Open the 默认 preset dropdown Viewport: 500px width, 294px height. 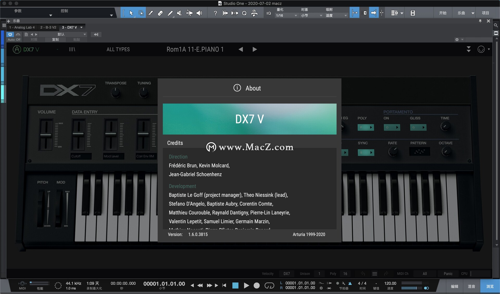click(63, 34)
